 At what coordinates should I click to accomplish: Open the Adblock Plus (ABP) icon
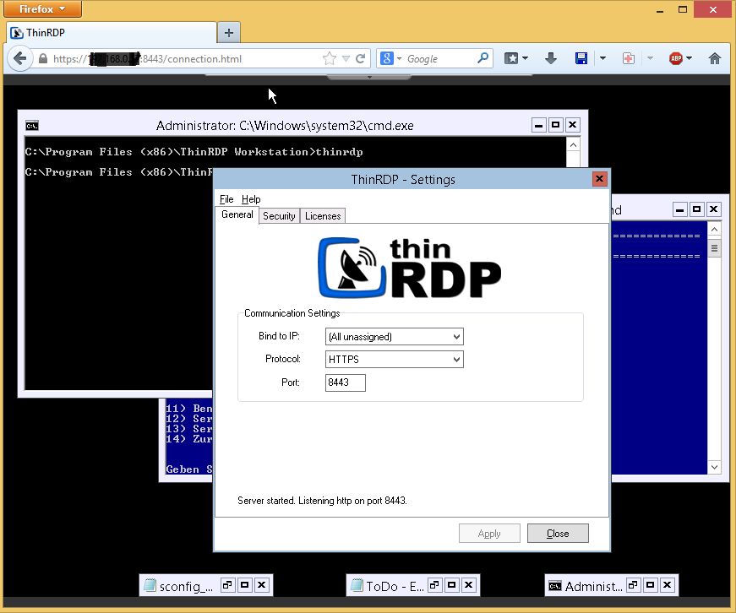pos(676,58)
